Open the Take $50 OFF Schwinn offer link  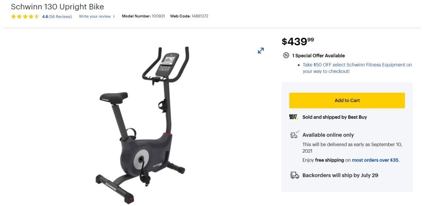pos(357,68)
